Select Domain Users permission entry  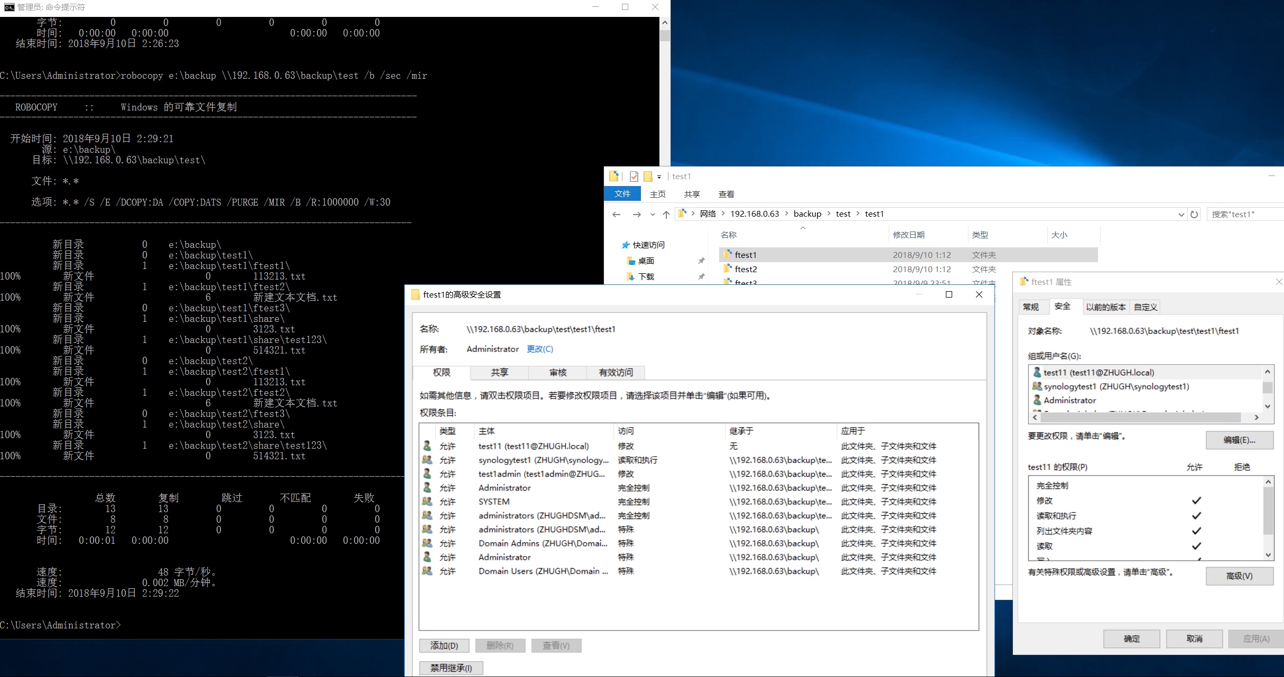click(x=699, y=571)
